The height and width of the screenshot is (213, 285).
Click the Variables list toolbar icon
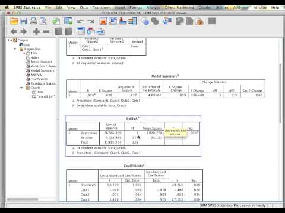tap(132, 21)
